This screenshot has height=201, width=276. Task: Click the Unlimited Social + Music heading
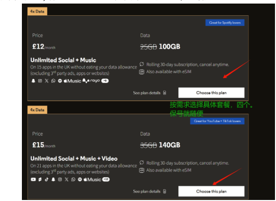[x=63, y=60]
